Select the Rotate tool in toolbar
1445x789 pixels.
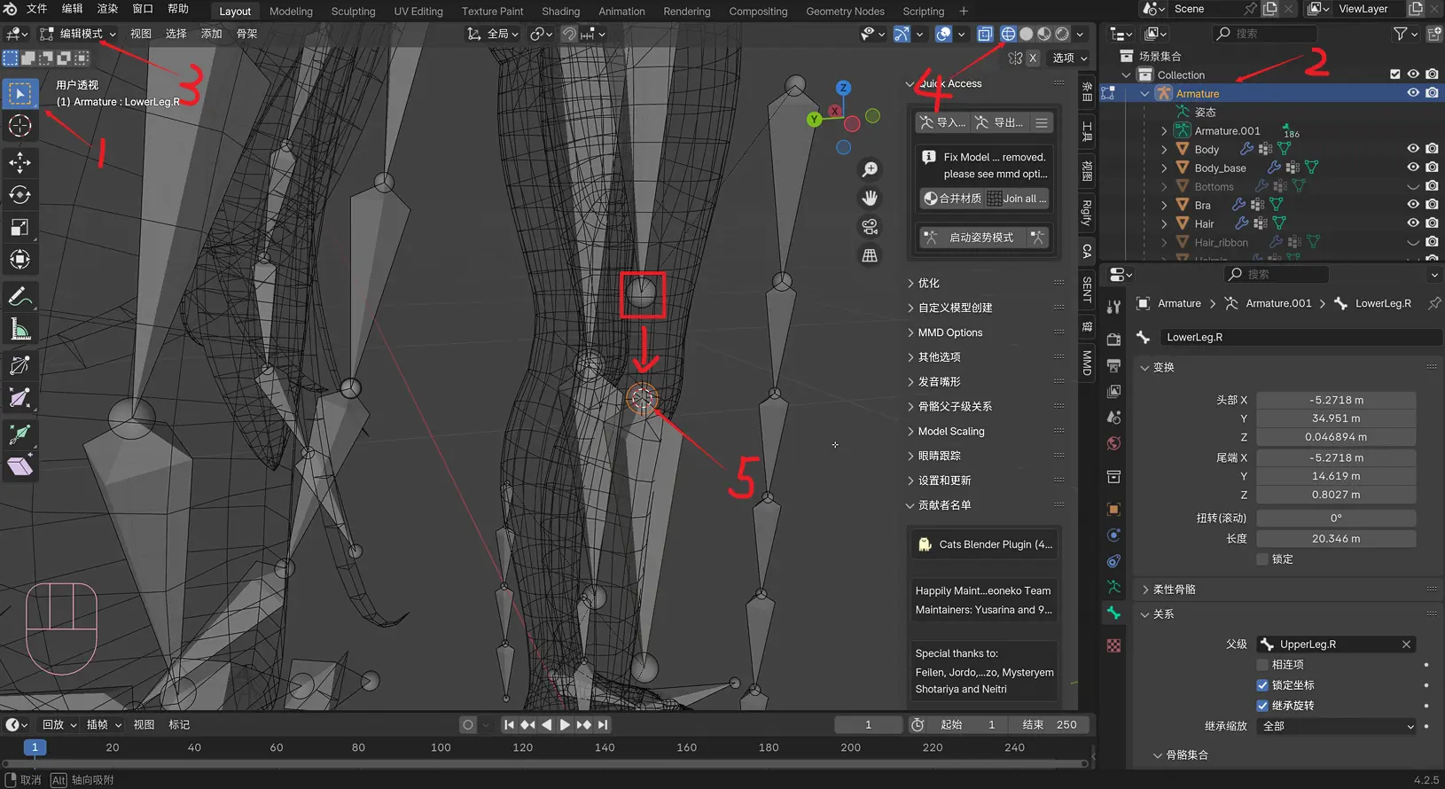click(x=20, y=194)
